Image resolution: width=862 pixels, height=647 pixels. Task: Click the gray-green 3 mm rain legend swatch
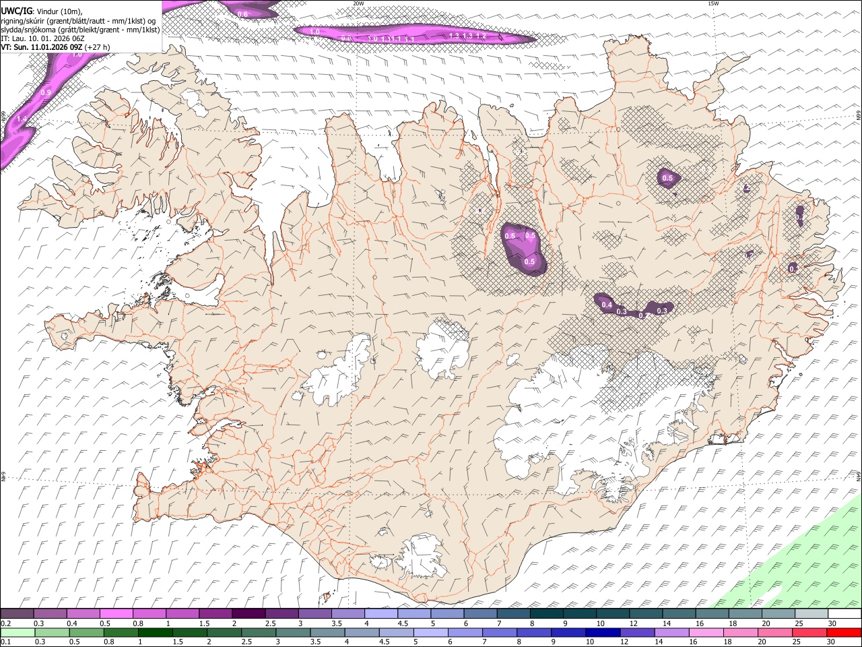click(293, 632)
